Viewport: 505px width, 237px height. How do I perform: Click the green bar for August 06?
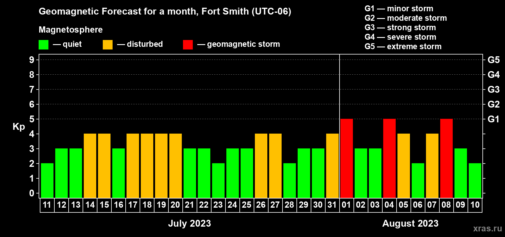click(x=418, y=181)
